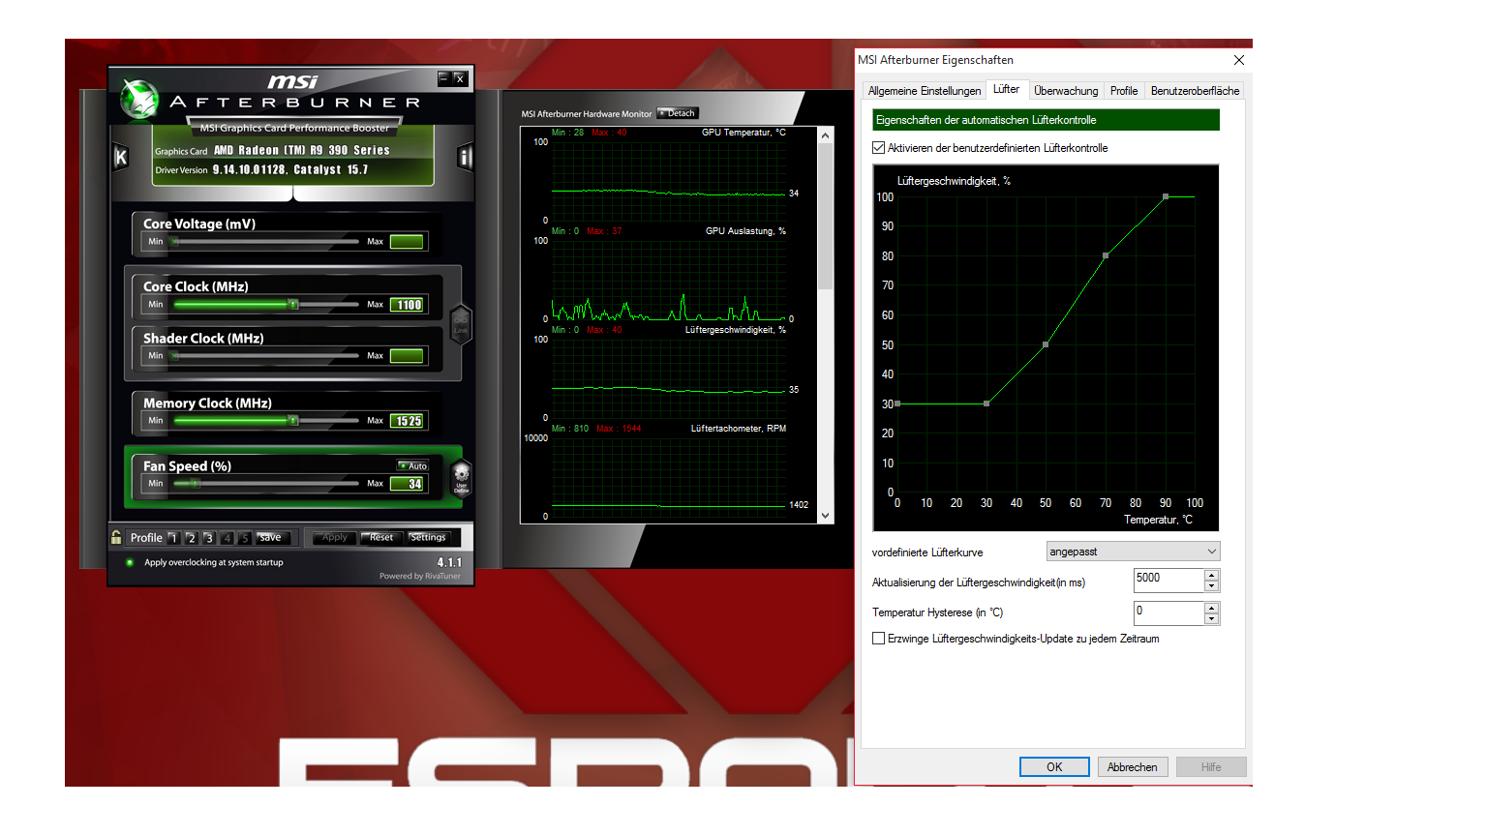Click the Fan Speed slider handle

click(195, 483)
